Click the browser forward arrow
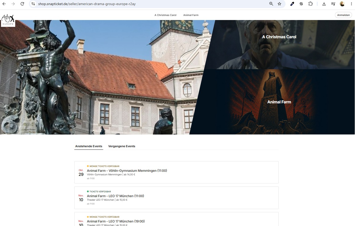 pos(13,4)
